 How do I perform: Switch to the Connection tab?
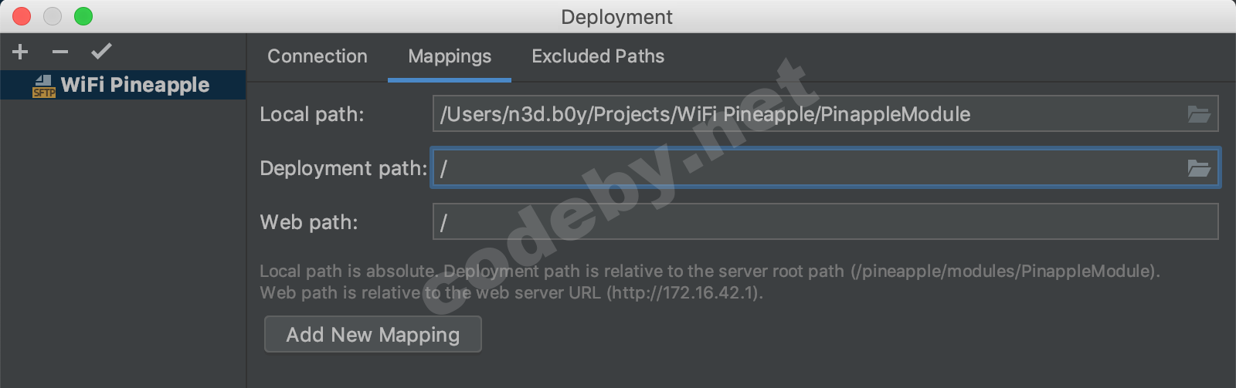click(x=317, y=56)
